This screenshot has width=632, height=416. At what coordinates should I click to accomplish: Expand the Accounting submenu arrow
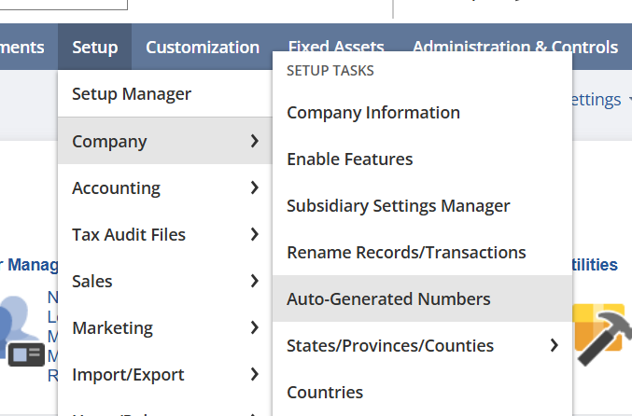point(255,188)
